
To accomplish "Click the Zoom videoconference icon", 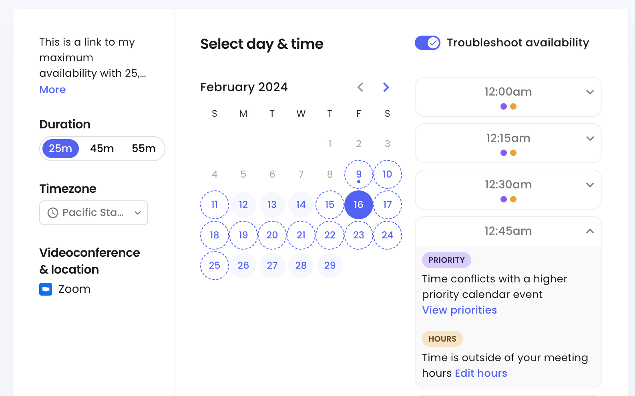I will [x=46, y=289].
